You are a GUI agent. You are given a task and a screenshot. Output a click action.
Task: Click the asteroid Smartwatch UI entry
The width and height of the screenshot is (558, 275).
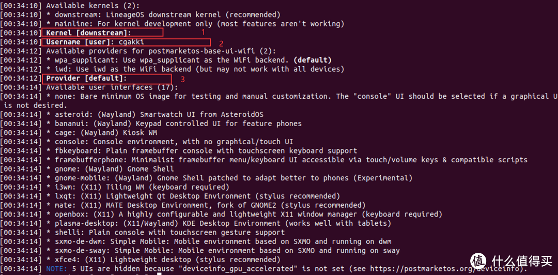[x=154, y=115]
